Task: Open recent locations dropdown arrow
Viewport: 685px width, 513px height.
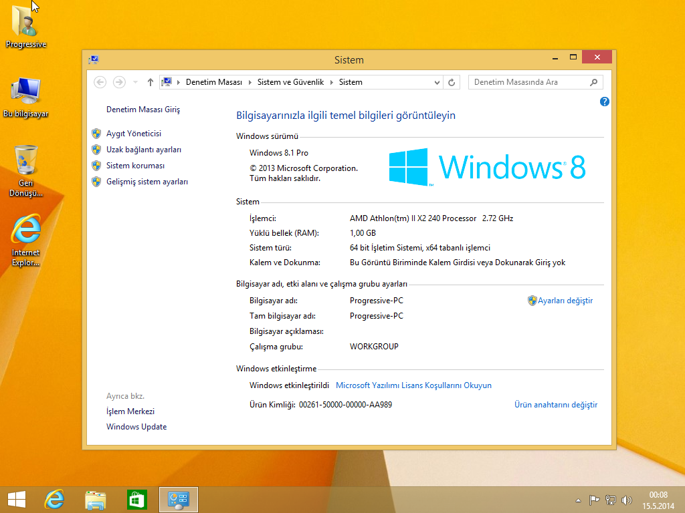Action: coord(136,82)
